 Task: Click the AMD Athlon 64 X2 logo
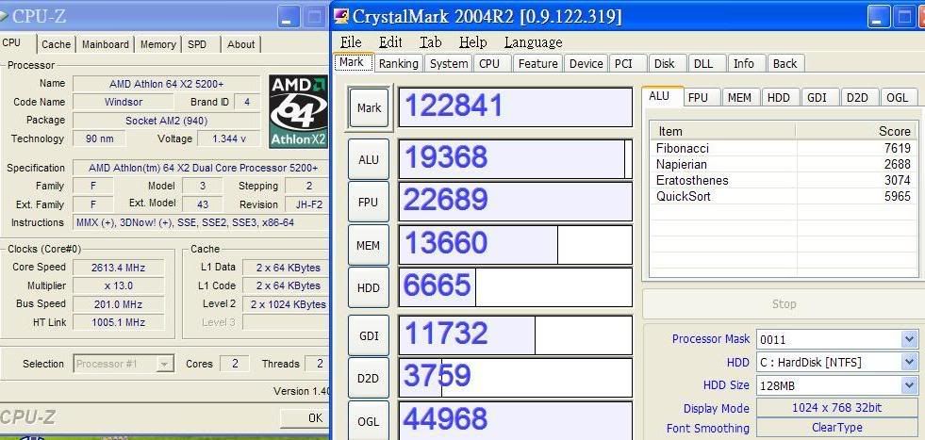(x=298, y=111)
